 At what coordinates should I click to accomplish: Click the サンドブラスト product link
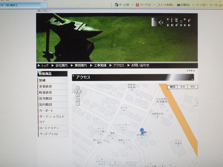pyautogui.click(x=53, y=134)
